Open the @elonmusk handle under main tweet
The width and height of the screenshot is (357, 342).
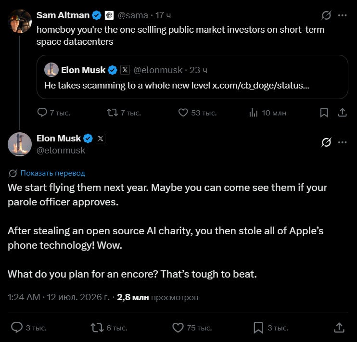point(61,151)
